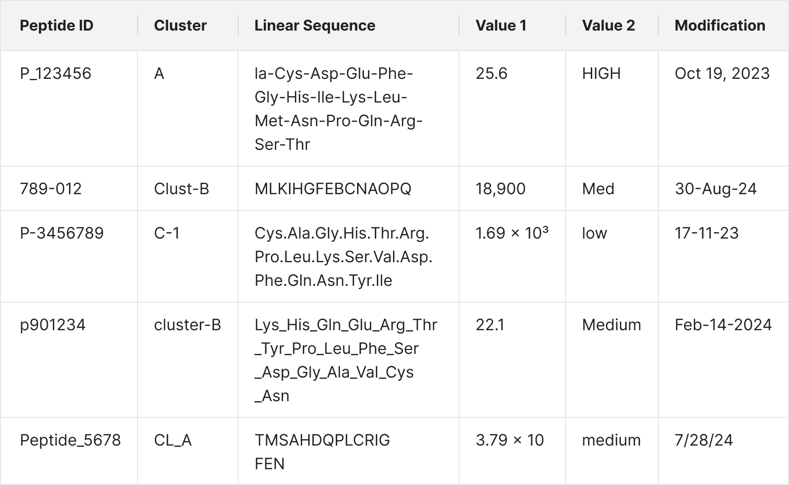
Task: Click the 1.69 × 10³ value cell
Action: tap(512, 233)
